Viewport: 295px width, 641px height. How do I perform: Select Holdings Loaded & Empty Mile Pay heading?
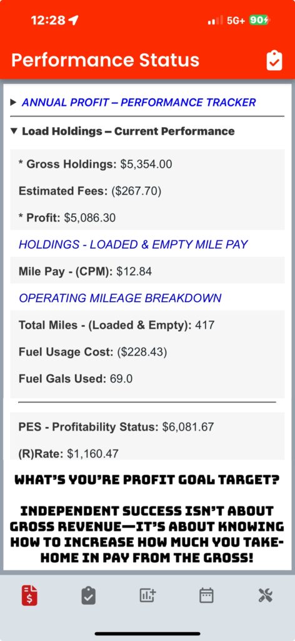coord(133,245)
